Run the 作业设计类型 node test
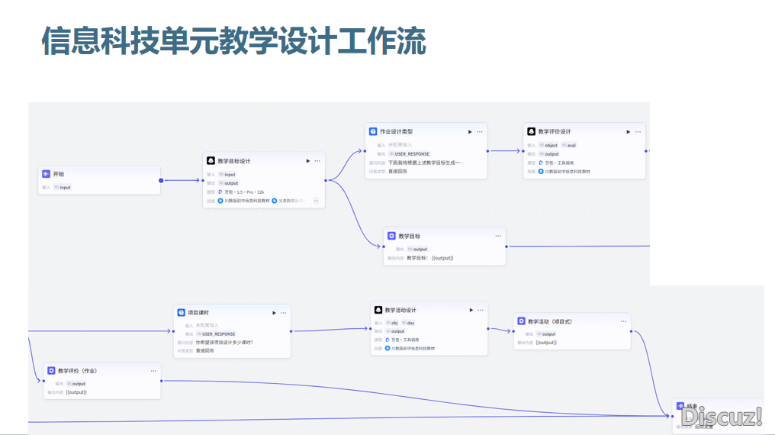This screenshot has width=775, height=435. click(470, 132)
